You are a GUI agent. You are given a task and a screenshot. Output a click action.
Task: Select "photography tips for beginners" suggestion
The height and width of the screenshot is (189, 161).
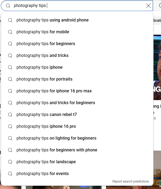[x=46, y=44]
